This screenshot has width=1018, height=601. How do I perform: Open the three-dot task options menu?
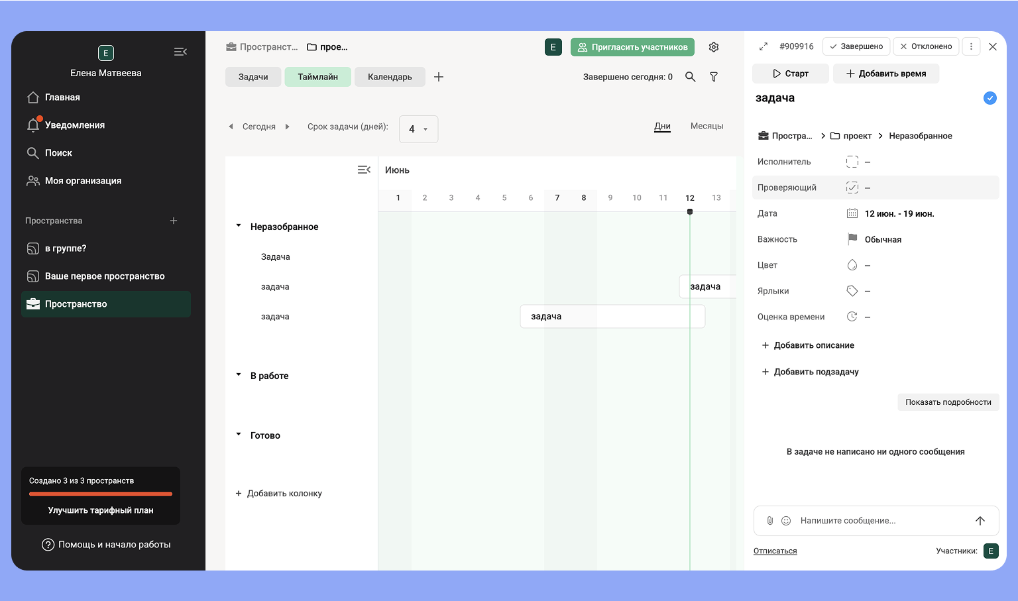(x=971, y=46)
